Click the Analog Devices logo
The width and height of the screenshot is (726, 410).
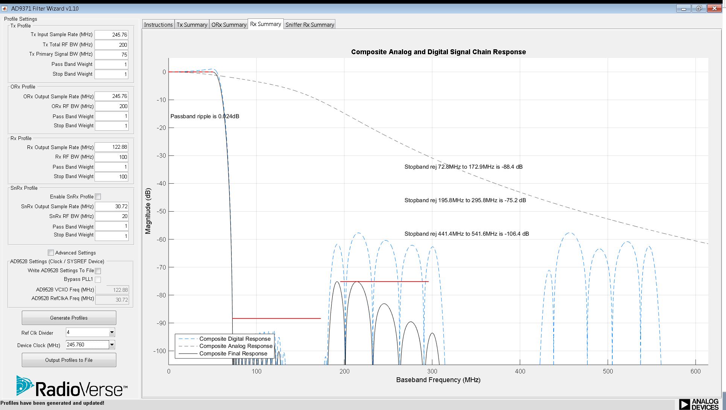pyautogui.click(x=699, y=404)
